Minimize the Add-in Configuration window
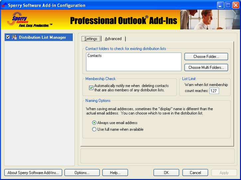The height and width of the screenshot is (180, 241). coord(220,5)
